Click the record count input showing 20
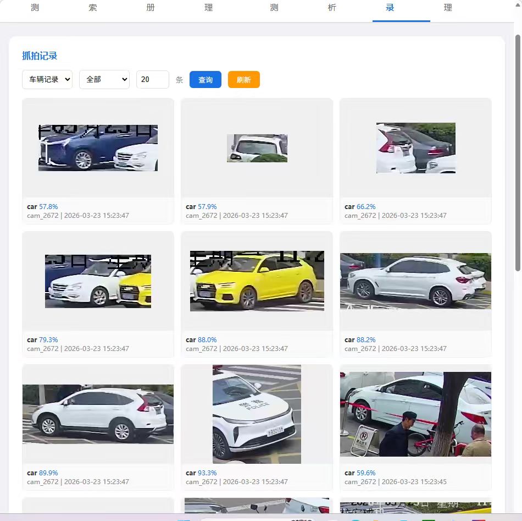 point(152,79)
